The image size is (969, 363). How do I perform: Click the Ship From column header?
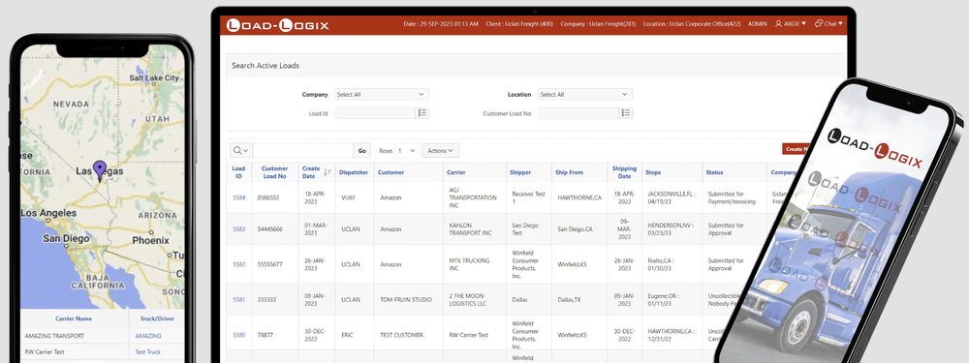click(569, 173)
